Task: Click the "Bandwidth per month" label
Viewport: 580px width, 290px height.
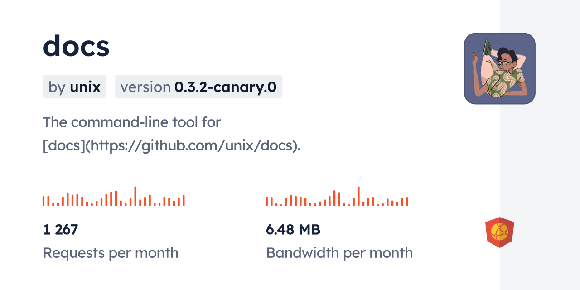Action: (x=339, y=253)
